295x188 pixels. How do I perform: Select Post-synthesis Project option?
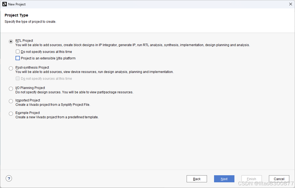pyautogui.click(x=11, y=68)
